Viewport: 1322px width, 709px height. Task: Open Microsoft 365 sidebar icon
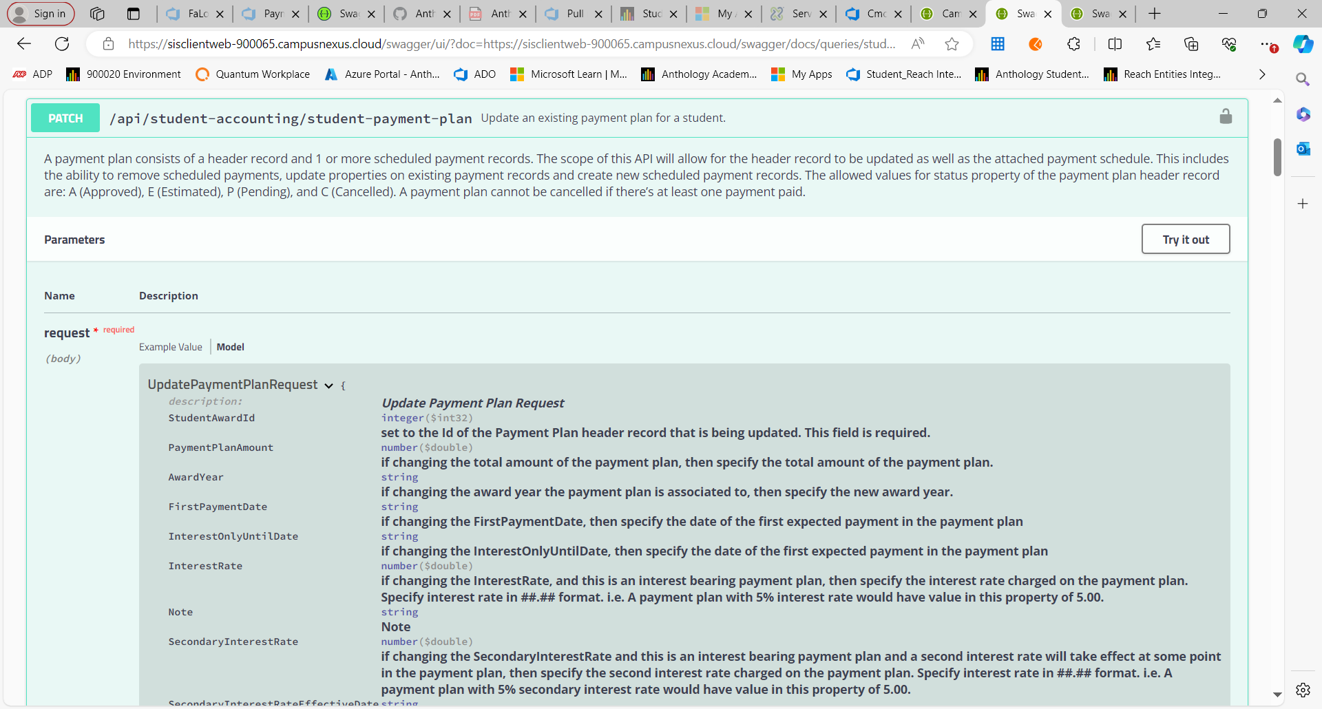click(1303, 114)
